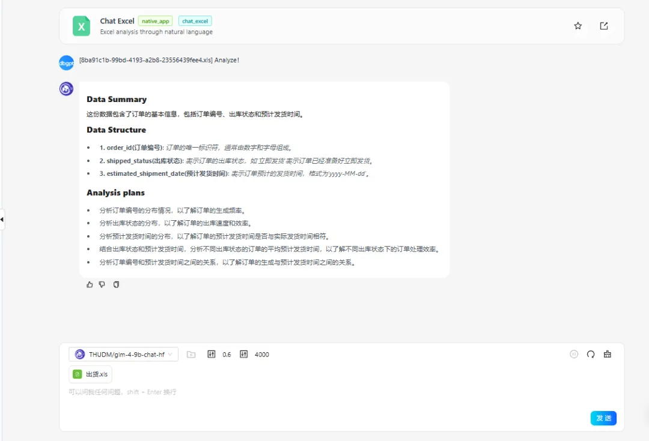The image size is (649, 441).
Task: Copy the assistant's response with the copy icon
Action: coord(116,284)
